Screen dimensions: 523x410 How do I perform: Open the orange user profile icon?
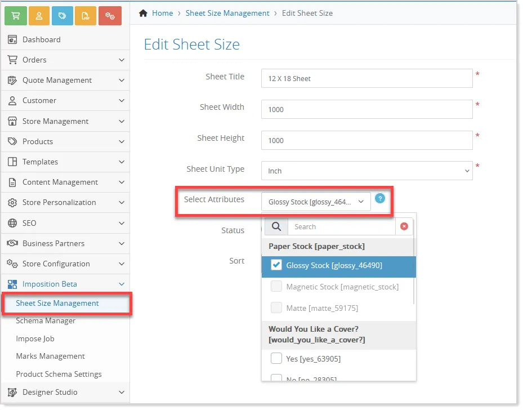tap(39, 16)
